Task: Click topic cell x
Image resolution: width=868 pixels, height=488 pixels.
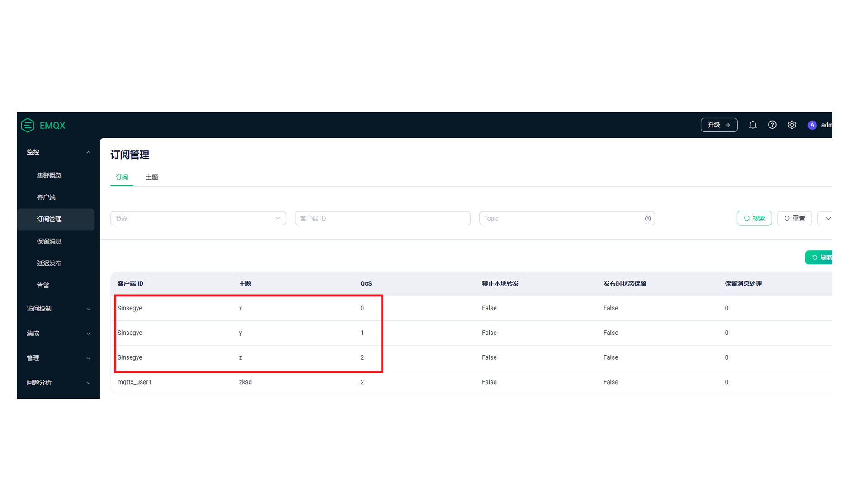Action: (241, 308)
